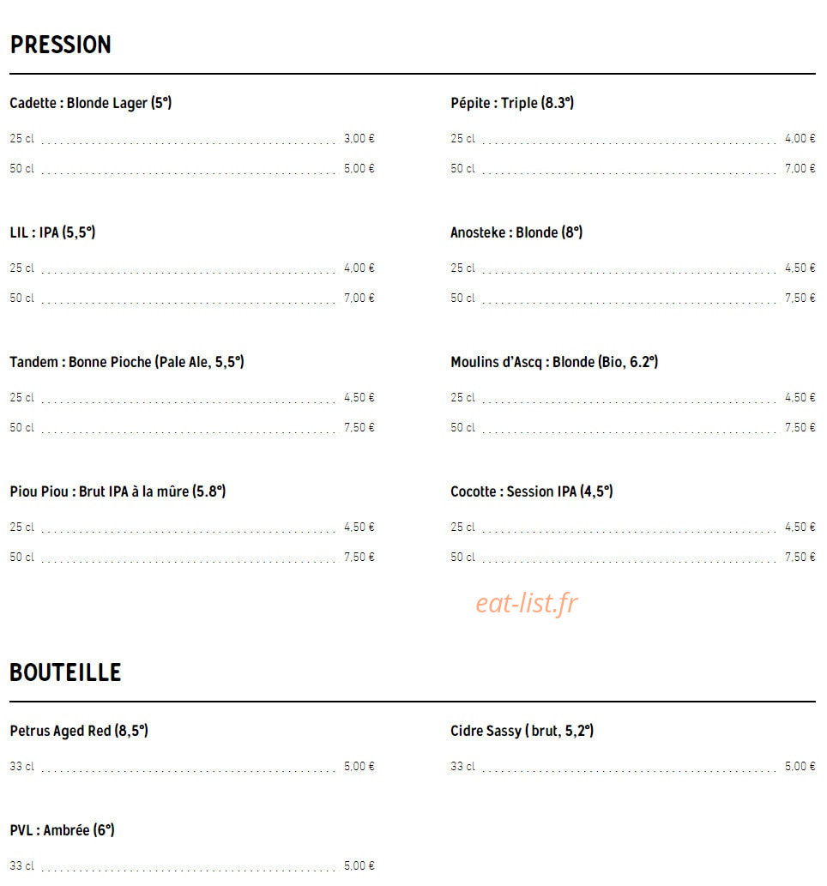Image resolution: width=827 pixels, height=886 pixels.
Task: Select Moulins d'Ascq : Blonde Bio title
Action: tap(554, 362)
